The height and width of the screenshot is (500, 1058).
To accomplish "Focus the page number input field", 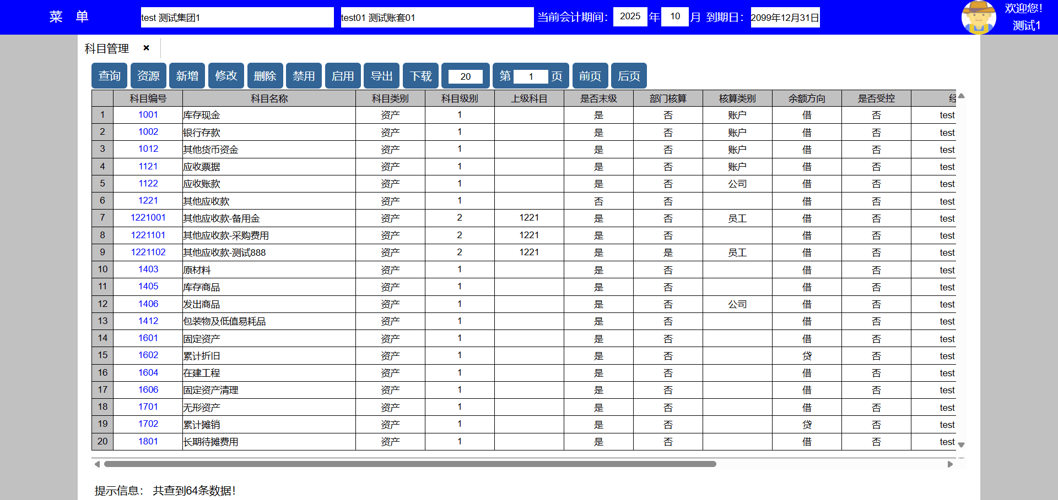I will pos(531,76).
